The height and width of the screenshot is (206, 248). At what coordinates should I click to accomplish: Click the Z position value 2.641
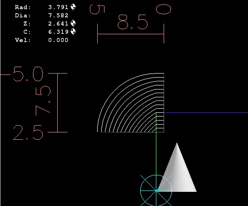pos(58,24)
